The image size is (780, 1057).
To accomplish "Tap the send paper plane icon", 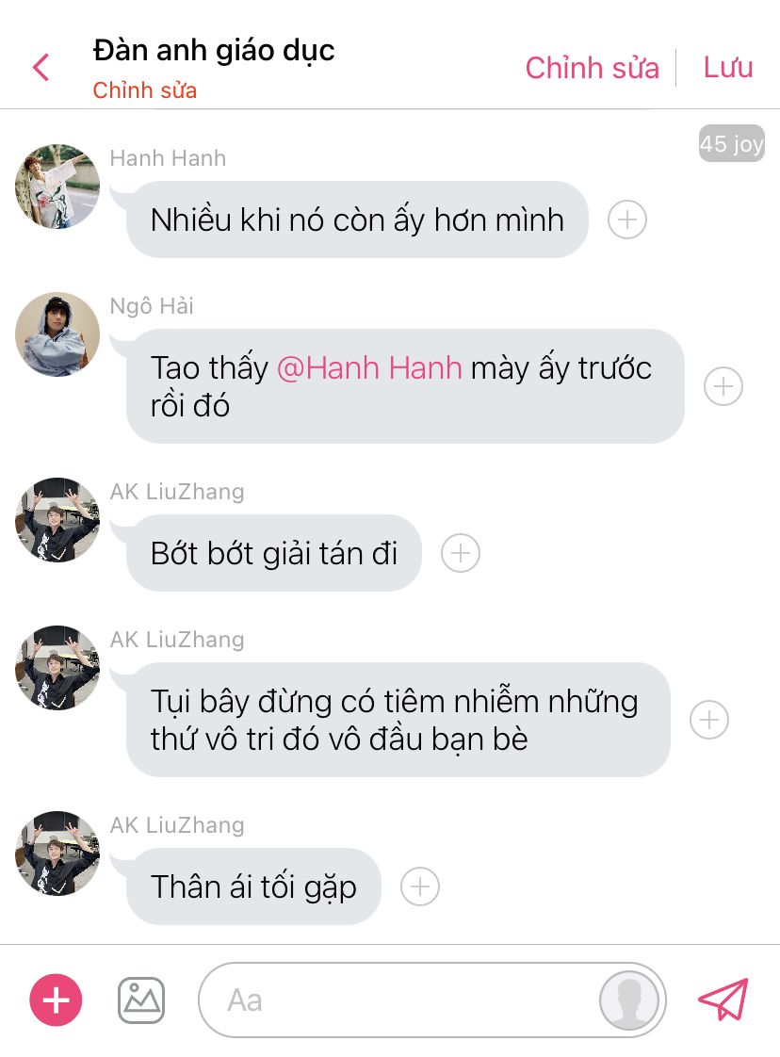I will [723, 999].
